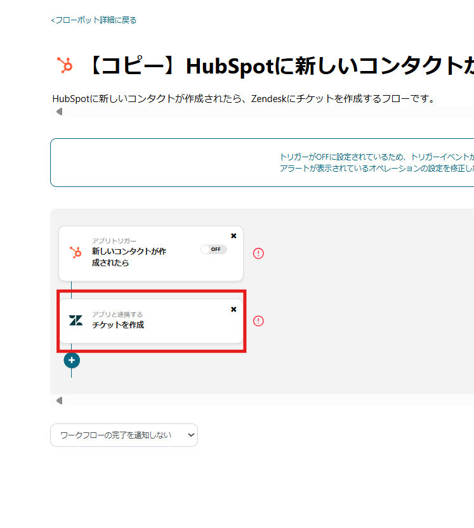Viewport: 474px width, 528px height.
Task: Click left scroll arrow below flow canvas
Action: tap(60, 401)
